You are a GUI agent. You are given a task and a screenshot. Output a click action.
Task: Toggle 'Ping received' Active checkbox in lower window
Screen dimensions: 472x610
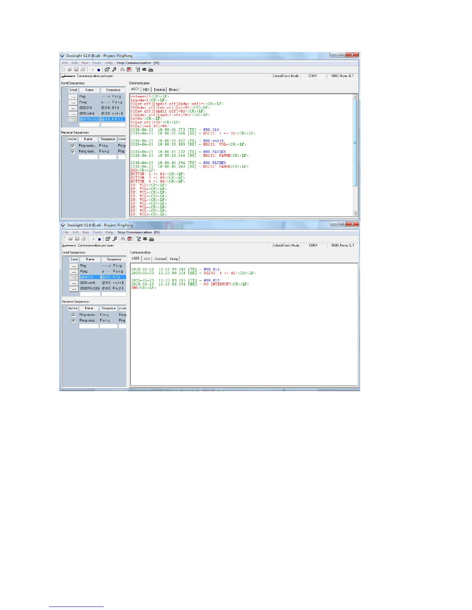click(x=73, y=315)
